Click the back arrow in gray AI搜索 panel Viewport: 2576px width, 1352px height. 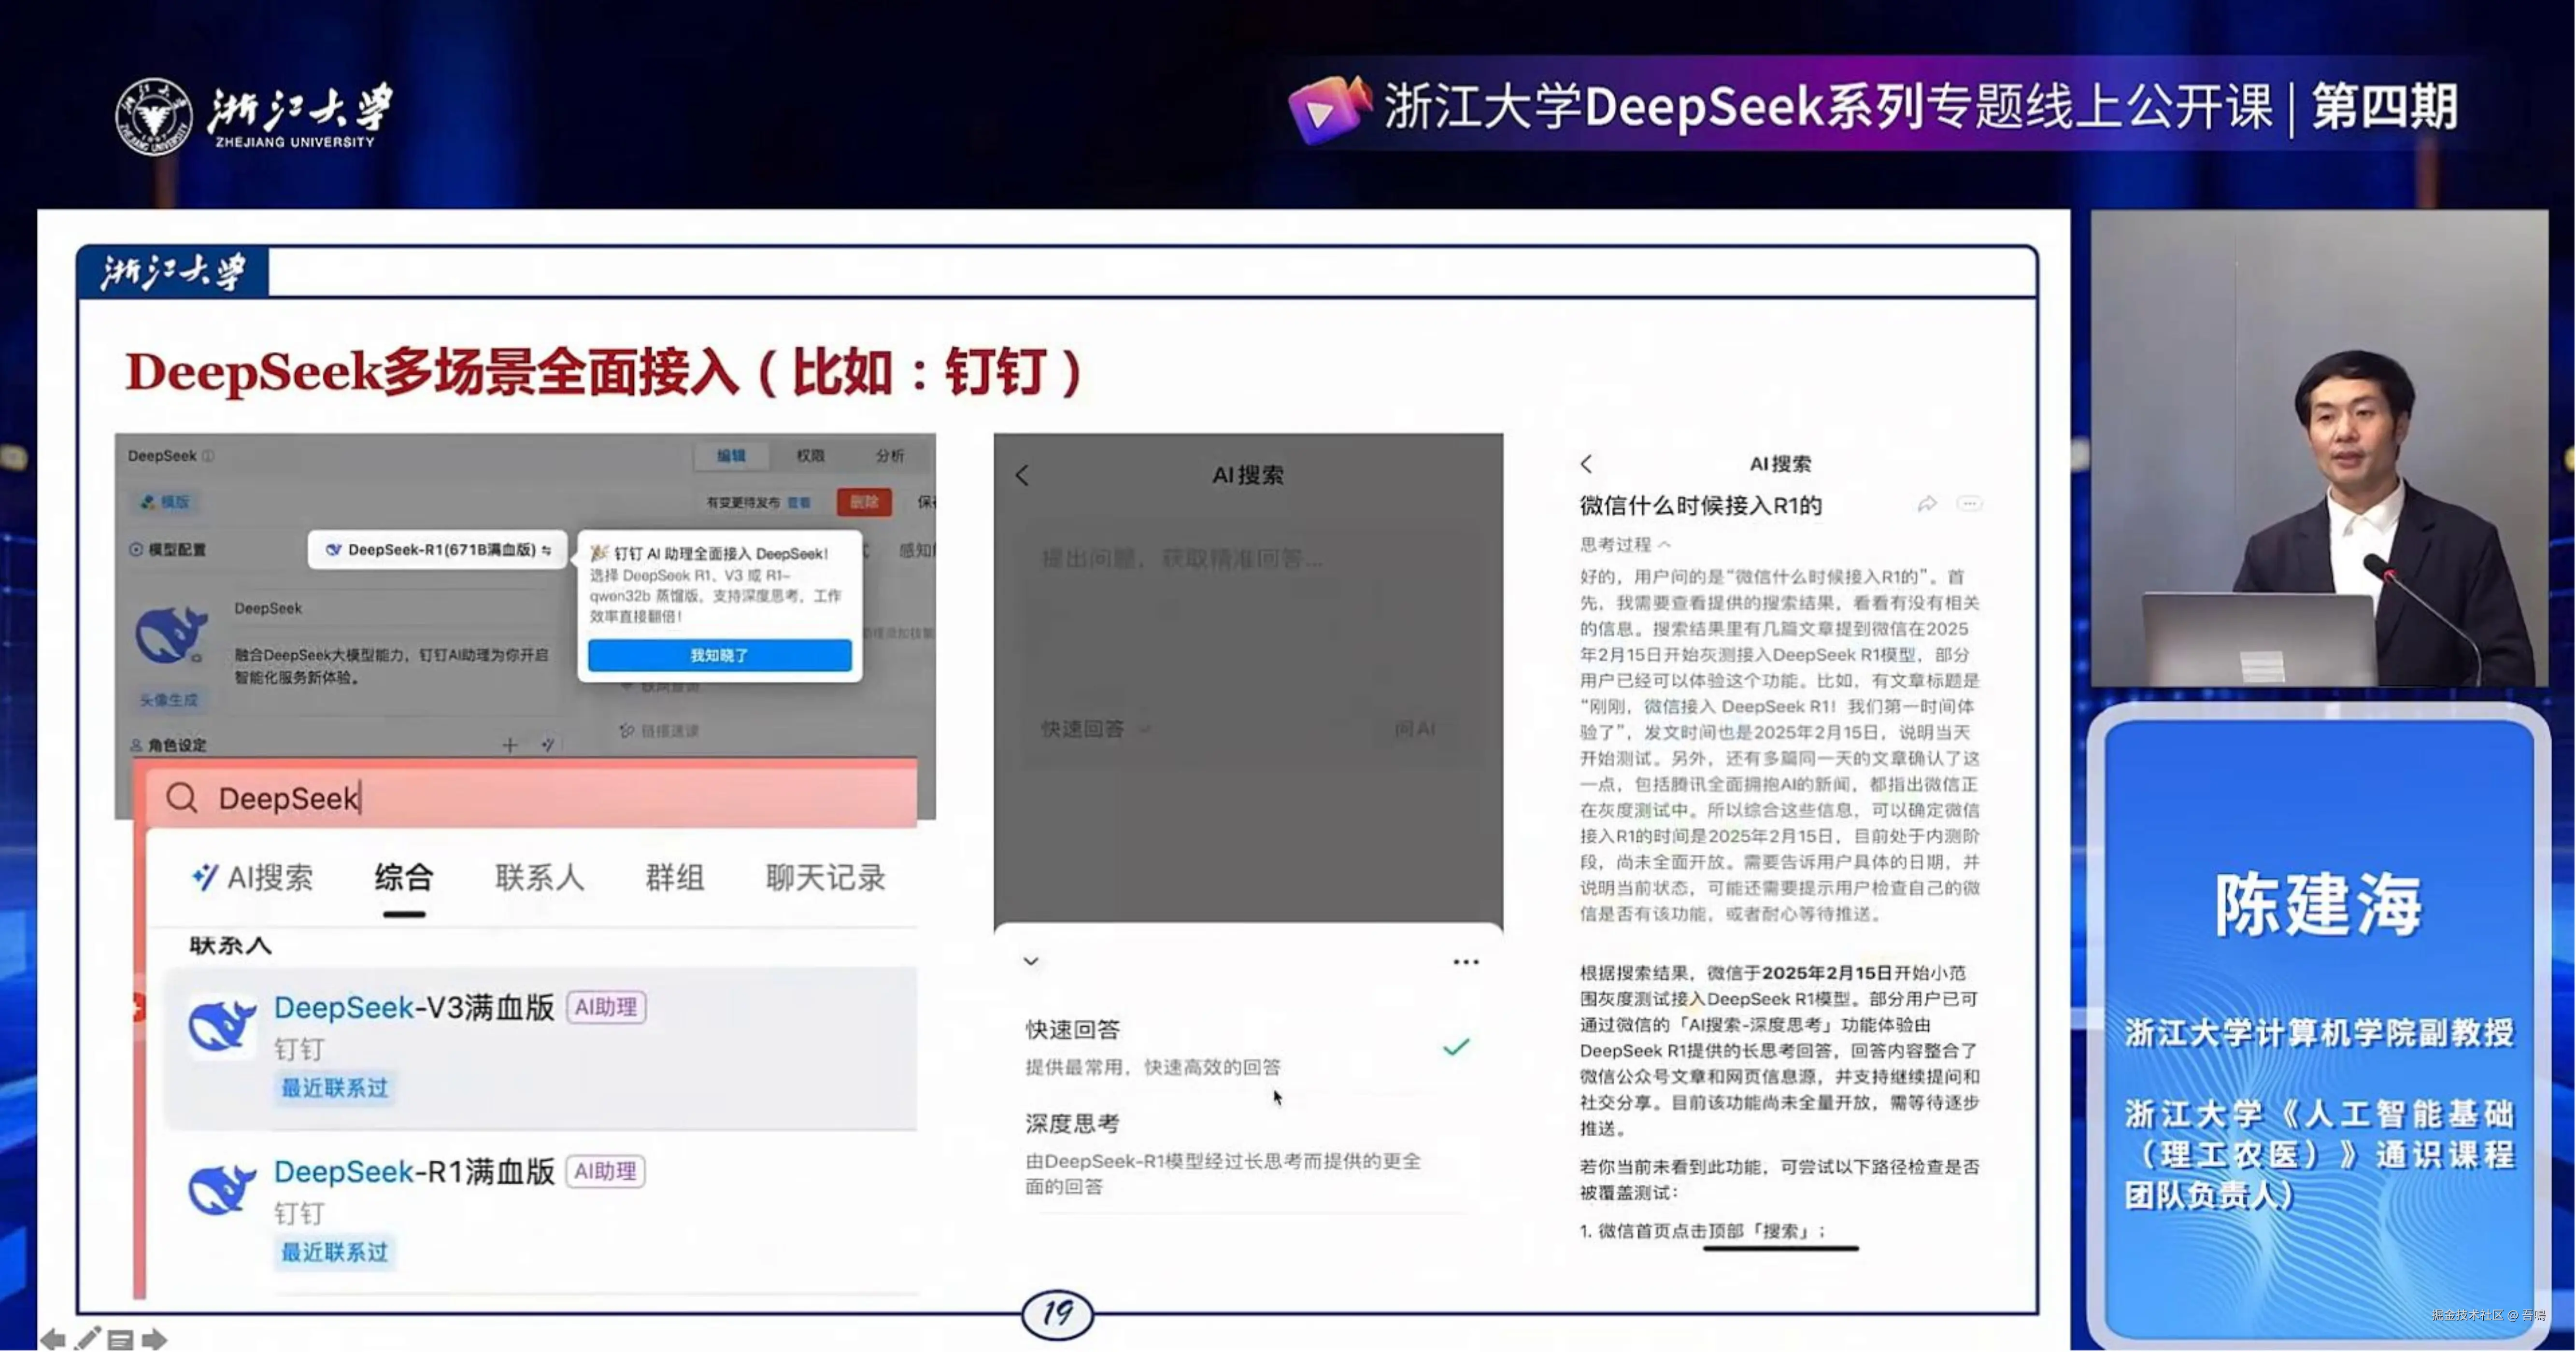pos(1022,476)
